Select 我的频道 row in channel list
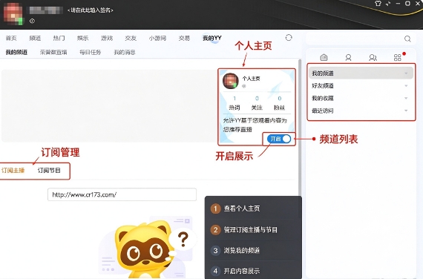The height and width of the screenshot is (279, 423). coord(361,73)
